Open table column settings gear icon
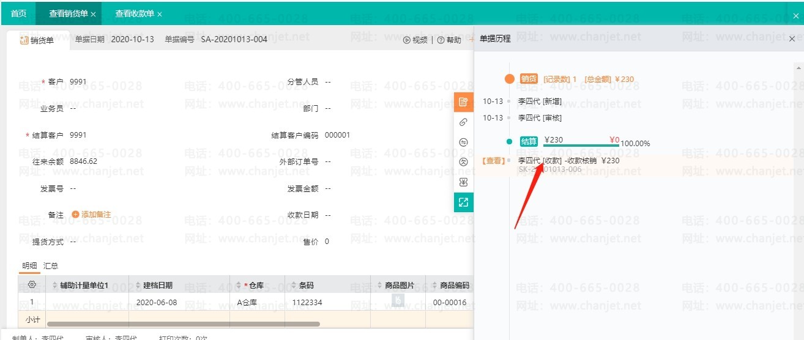The image size is (804, 340). tap(32, 285)
